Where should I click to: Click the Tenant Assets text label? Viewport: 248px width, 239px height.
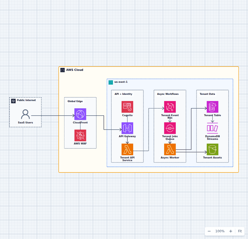212,158
